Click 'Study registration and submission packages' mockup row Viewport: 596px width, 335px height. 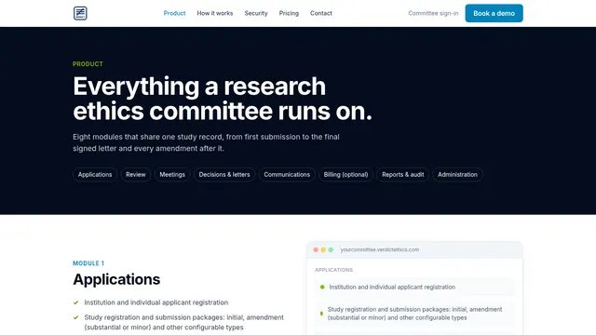click(414, 314)
